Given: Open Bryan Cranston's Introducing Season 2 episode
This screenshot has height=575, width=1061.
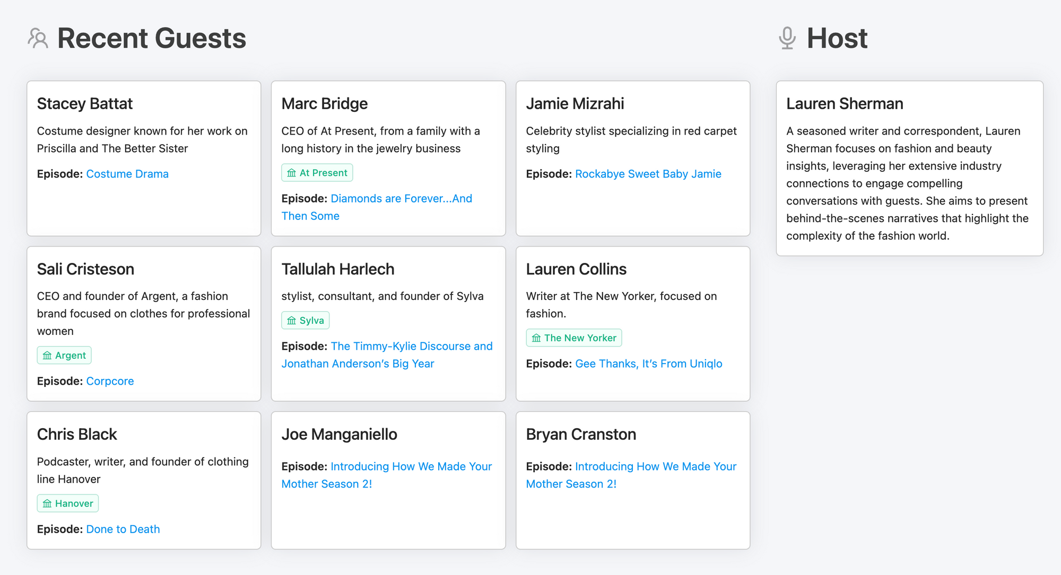Looking at the screenshot, I should coord(655,466).
